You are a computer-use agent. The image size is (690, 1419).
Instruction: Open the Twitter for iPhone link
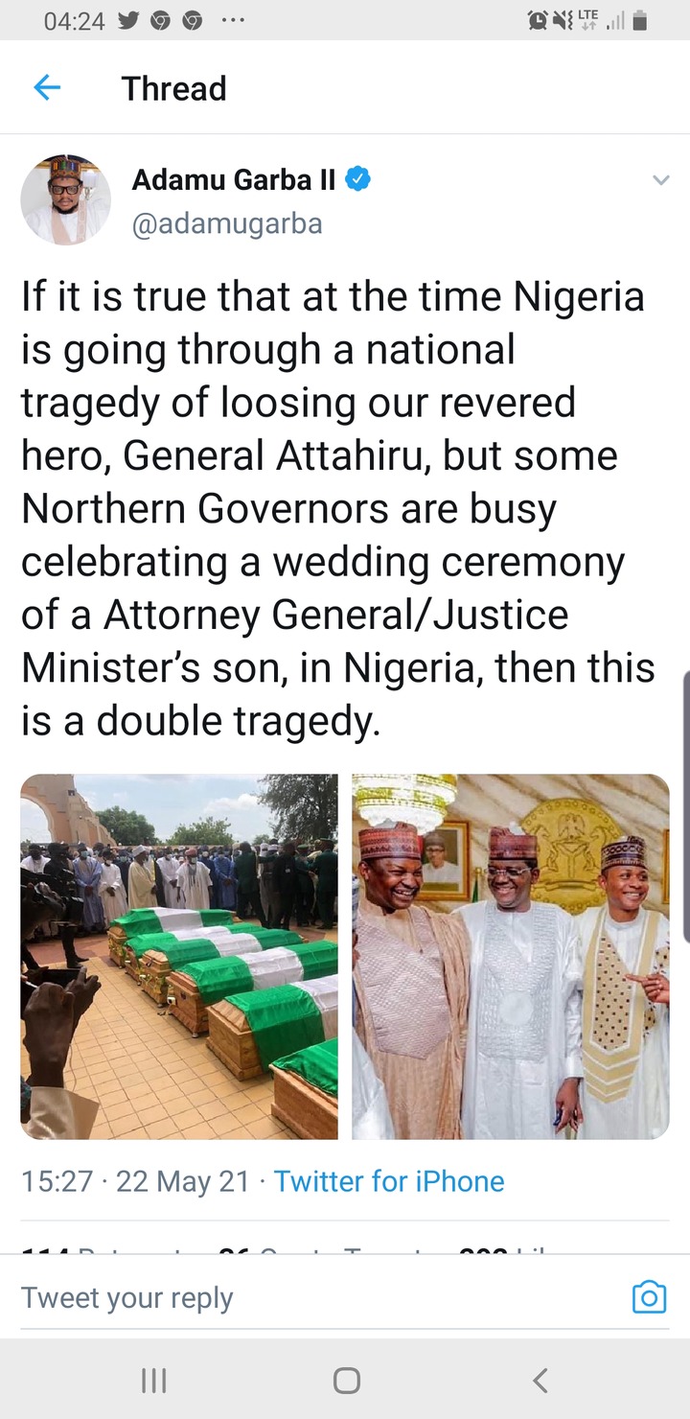click(389, 1181)
